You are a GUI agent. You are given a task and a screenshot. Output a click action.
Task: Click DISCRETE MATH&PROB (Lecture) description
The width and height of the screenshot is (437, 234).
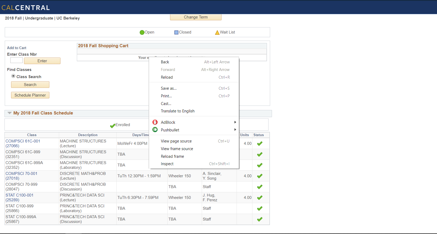[83, 176]
